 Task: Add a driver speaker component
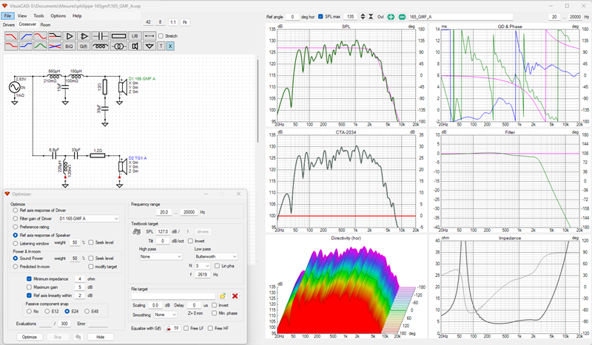coord(135,46)
